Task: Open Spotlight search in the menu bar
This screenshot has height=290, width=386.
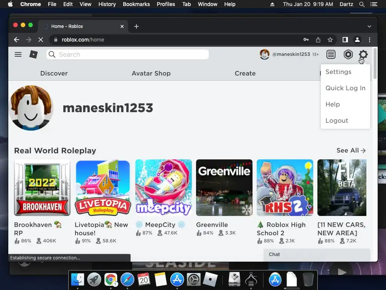Action: click(x=361, y=4)
